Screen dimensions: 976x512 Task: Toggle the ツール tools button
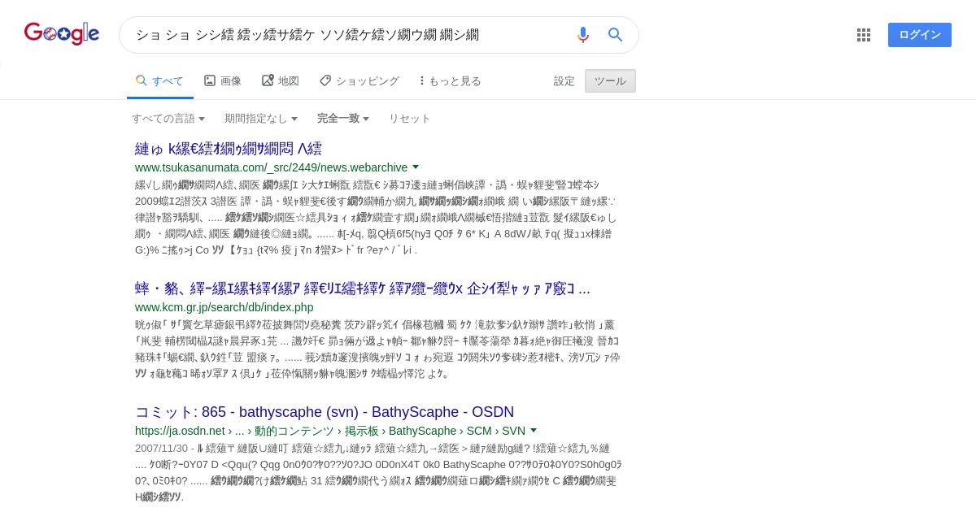click(610, 80)
